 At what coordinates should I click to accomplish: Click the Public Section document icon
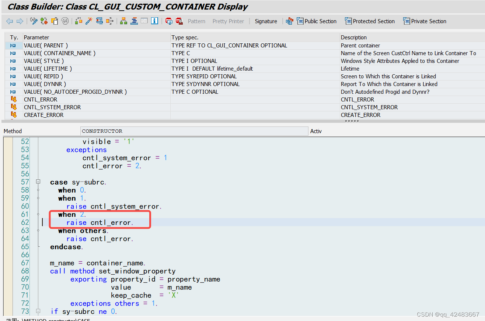pyautogui.click(x=300, y=21)
